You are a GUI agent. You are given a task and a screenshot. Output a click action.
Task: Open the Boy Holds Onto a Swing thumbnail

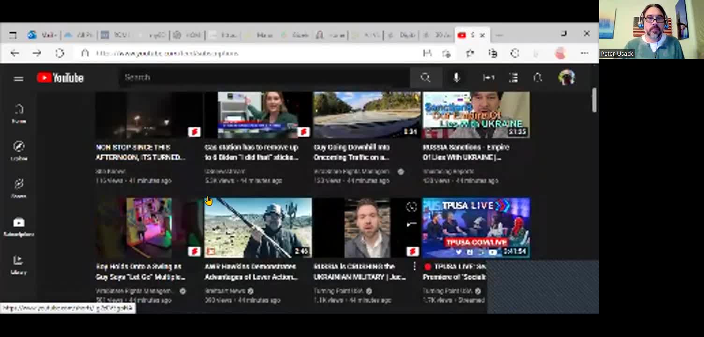(x=149, y=228)
